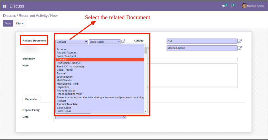Screen dimensions: 268x140
Task: Open the Contact model select box
Action: (x=71, y=42)
